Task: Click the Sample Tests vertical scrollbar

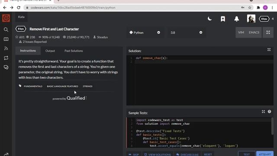Action: [x=272, y=126]
